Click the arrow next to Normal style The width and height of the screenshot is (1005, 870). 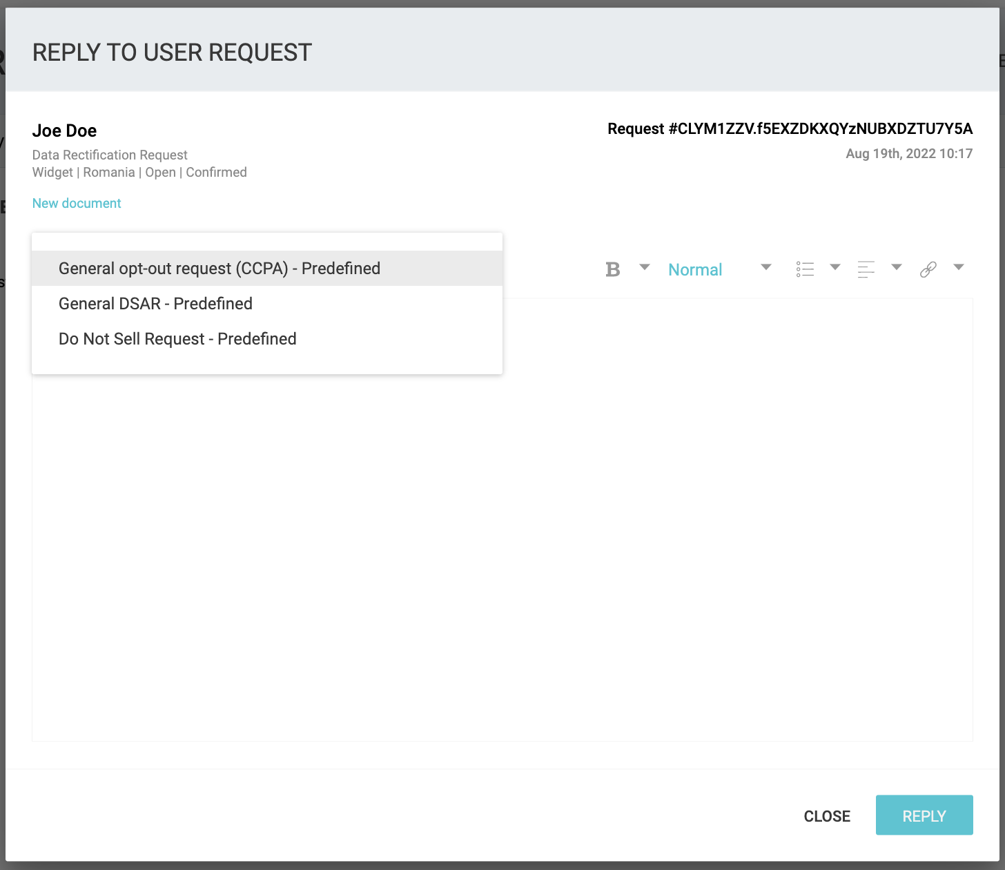click(765, 267)
